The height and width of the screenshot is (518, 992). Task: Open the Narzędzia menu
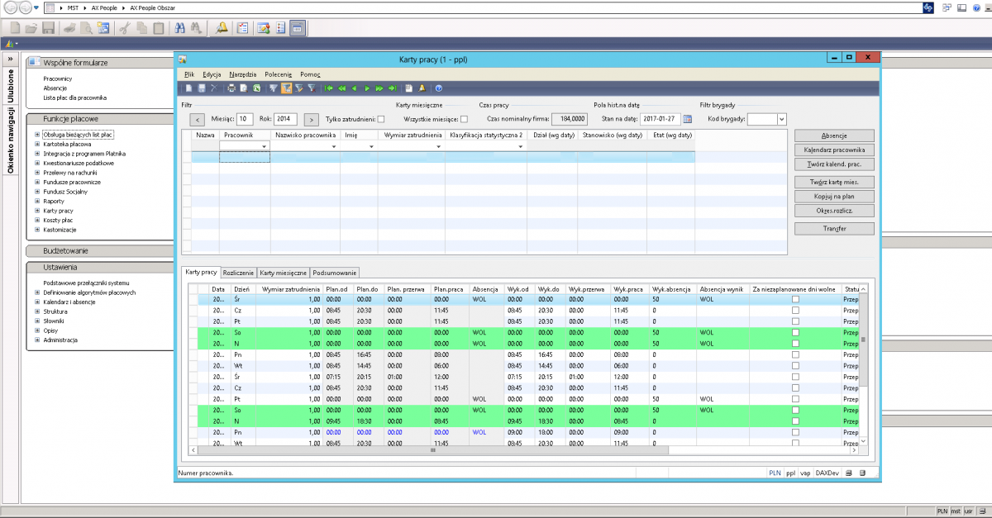tap(243, 74)
